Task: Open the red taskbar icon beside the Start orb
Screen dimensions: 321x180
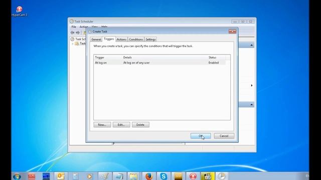Action: tap(32, 176)
